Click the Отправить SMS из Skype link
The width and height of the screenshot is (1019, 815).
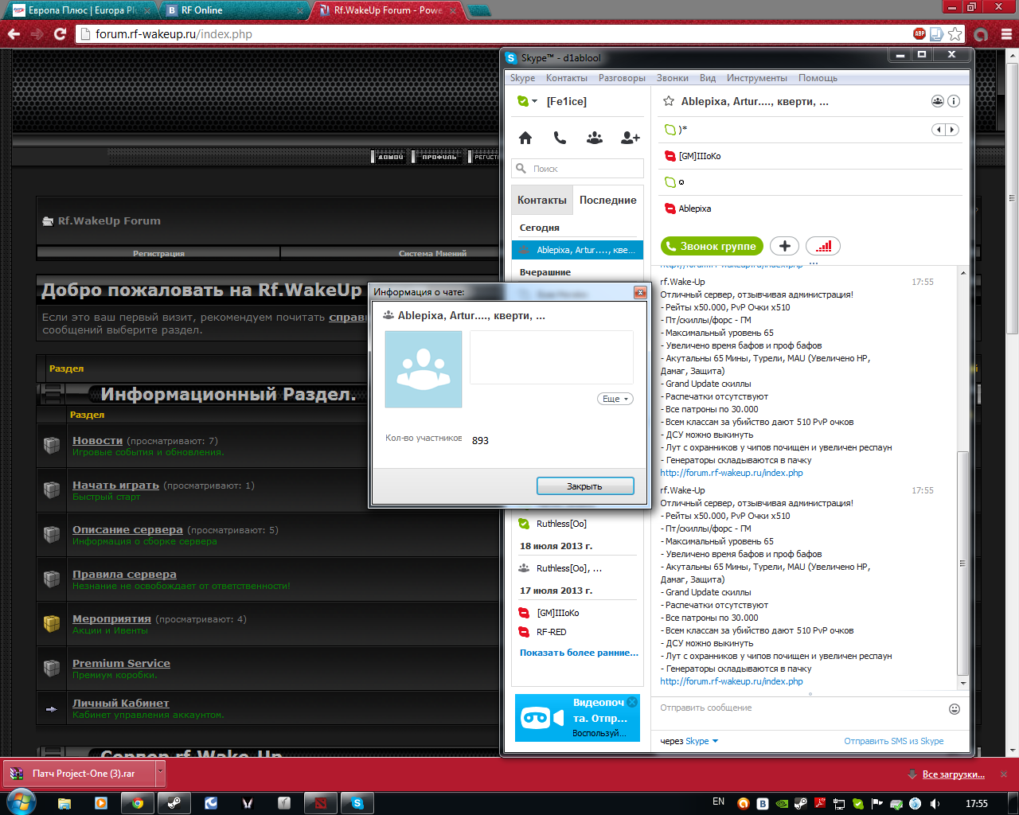point(894,741)
